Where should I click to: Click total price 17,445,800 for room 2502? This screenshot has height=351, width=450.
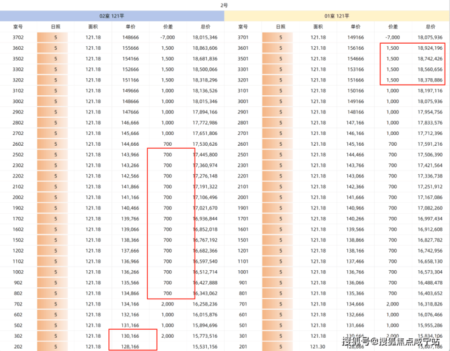(x=204, y=155)
